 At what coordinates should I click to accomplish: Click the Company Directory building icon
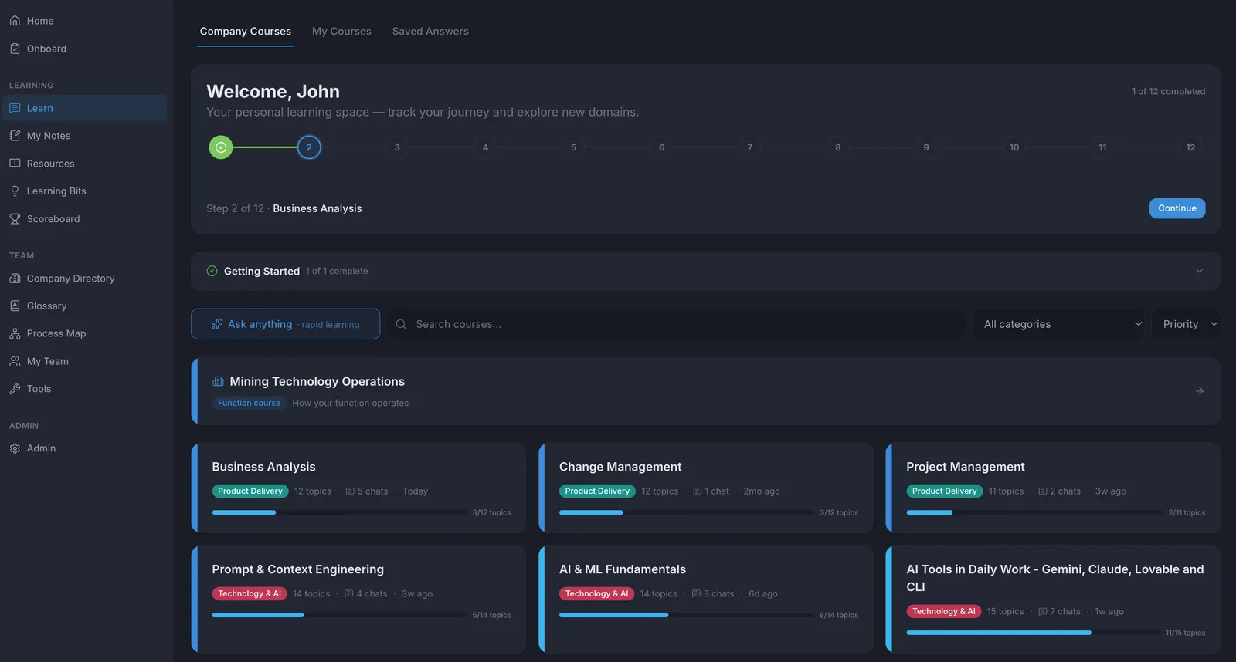coord(15,279)
